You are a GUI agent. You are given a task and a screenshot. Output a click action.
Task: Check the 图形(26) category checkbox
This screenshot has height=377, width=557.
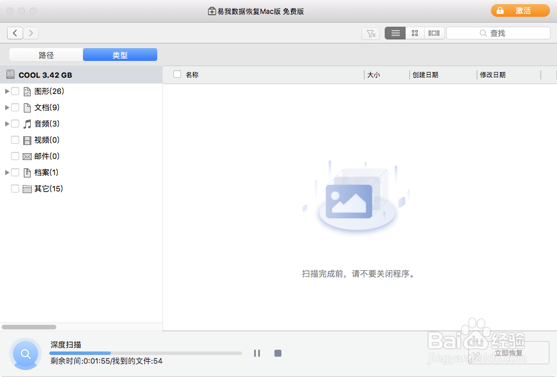pyautogui.click(x=15, y=91)
